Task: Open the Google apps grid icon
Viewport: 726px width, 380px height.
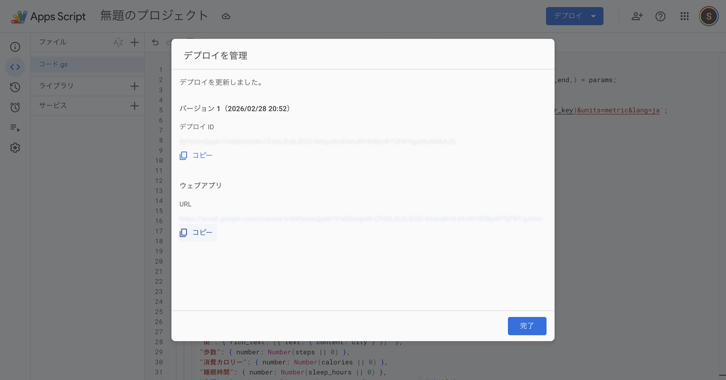Action: pyautogui.click(x=684, y=16)
